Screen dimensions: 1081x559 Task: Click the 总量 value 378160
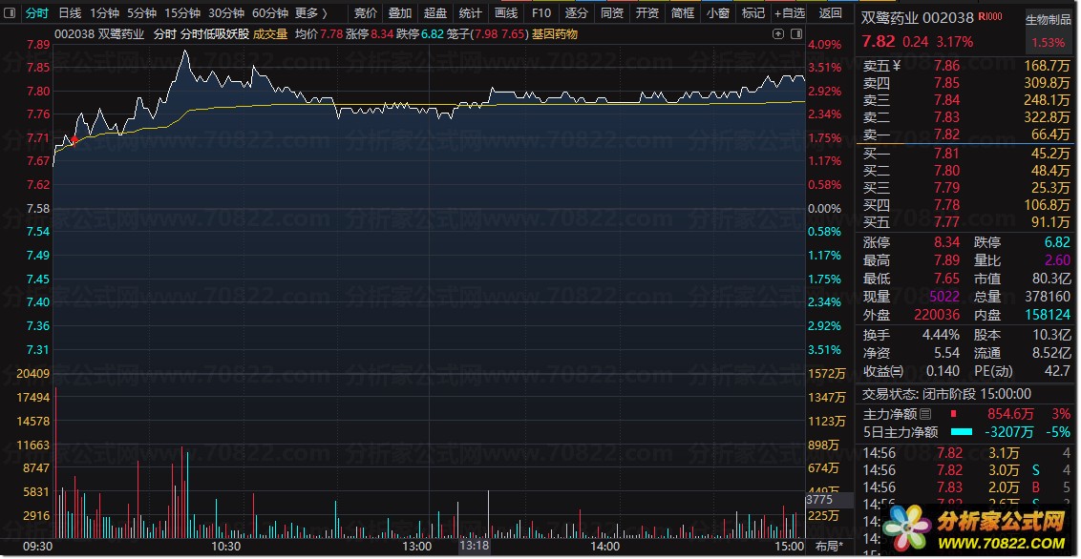(1048, 297)
